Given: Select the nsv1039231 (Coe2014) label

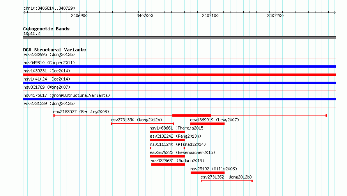Looking at the screenshot, I should pos(47,71).
